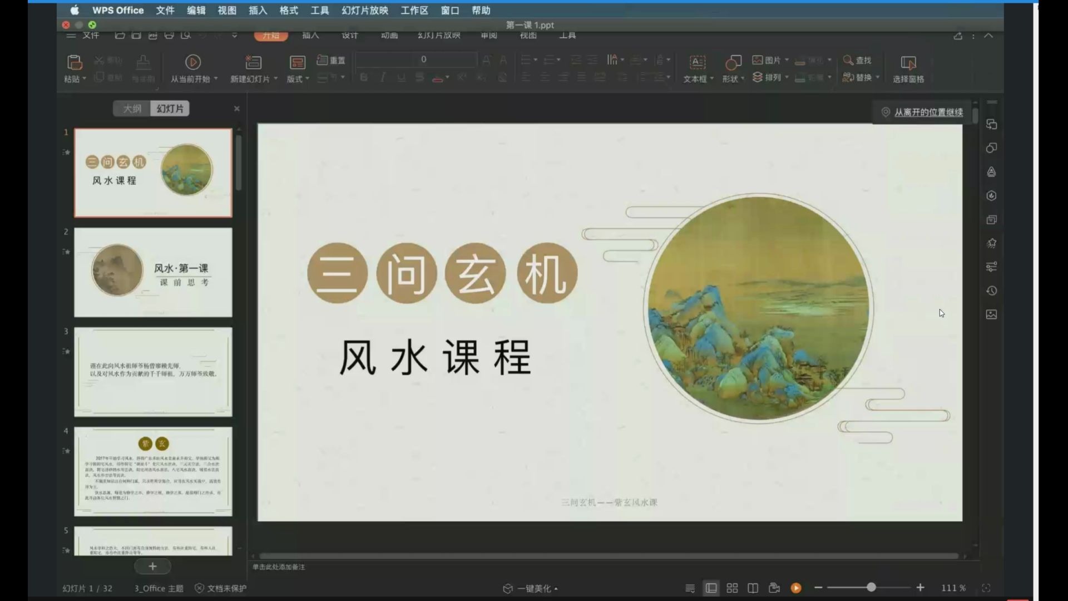This screenshot has height=601, width=1068.
Task: Switch to Slide Sorter grid view
Action: (732, 588)
